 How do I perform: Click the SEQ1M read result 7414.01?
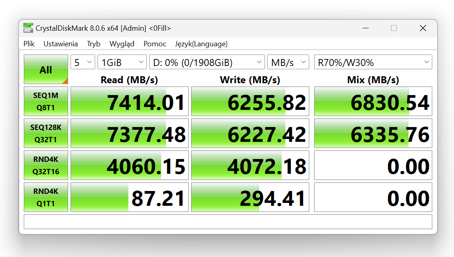coord(130,101)
